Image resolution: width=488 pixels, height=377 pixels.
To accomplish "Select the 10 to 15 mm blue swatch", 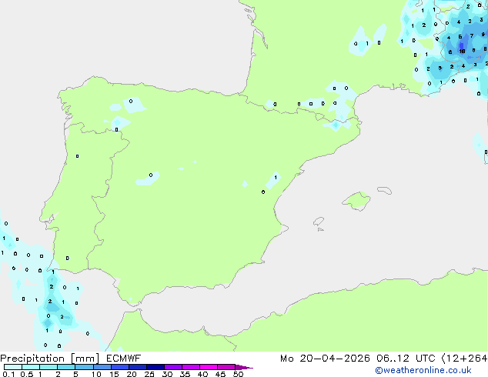I will pyautogui.click(x=102, y=367).
